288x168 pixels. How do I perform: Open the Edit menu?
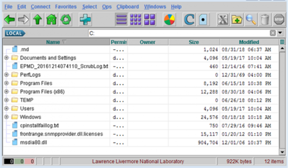(x=21, y=7)
